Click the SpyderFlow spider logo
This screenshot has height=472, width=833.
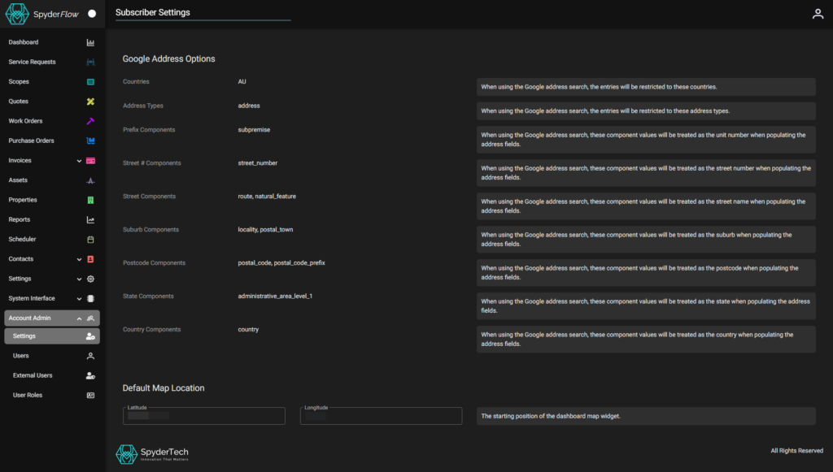16,13
